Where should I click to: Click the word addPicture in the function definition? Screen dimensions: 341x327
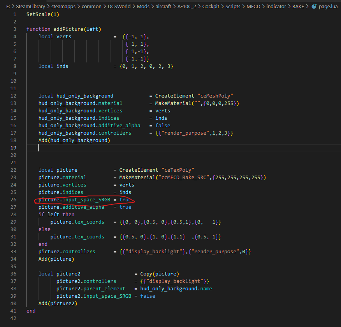(69, 29)
